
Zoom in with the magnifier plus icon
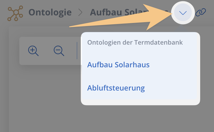click(33, 51)
